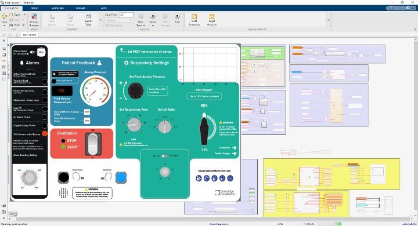This screenshot has width=418, height=226.
Task: Open the Step Back dropdown arrow
Action: tap(144, 25)
